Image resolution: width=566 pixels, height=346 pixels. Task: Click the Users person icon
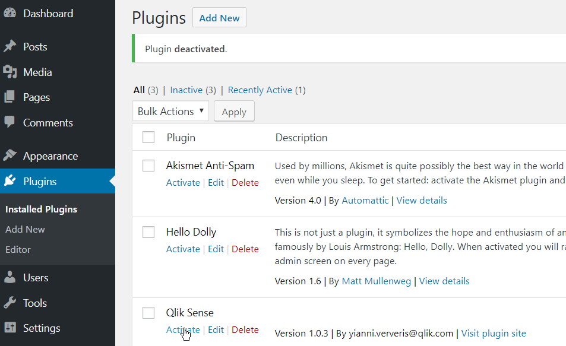10,277
